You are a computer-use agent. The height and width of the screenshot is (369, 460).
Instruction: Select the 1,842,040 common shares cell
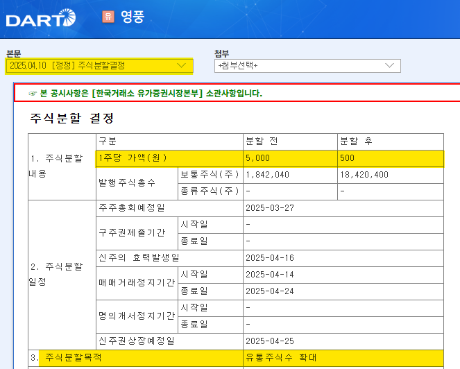click(267, 174)
